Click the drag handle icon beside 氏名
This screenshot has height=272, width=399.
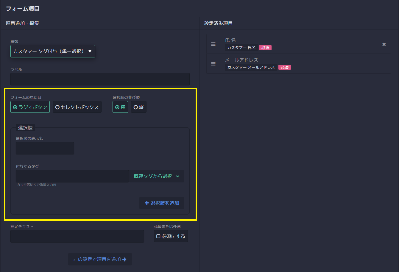pos(213,44)
